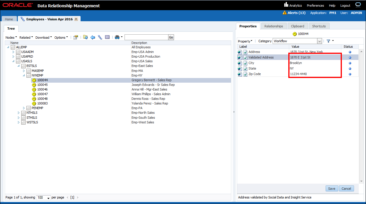Click the checkmark icon beside Address
The image size is (366, 204).
pos(245,52)
